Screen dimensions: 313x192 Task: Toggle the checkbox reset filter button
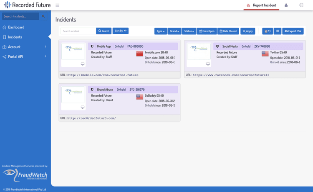click(x=268, y=31)
